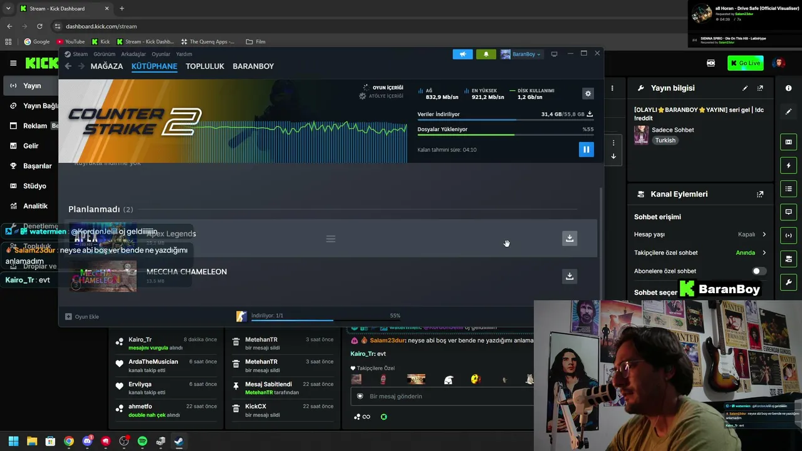
Task: Open the KÜTÜPHANE library tab
Action: tap(154, 66)
